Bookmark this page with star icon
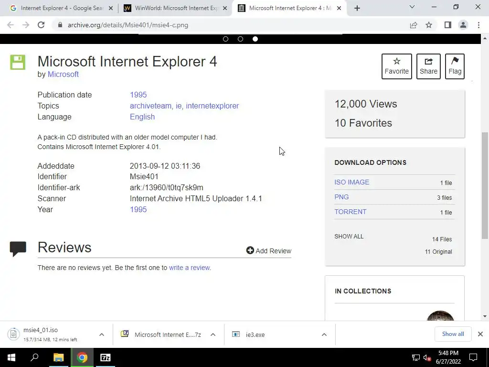 coord(429,25)
